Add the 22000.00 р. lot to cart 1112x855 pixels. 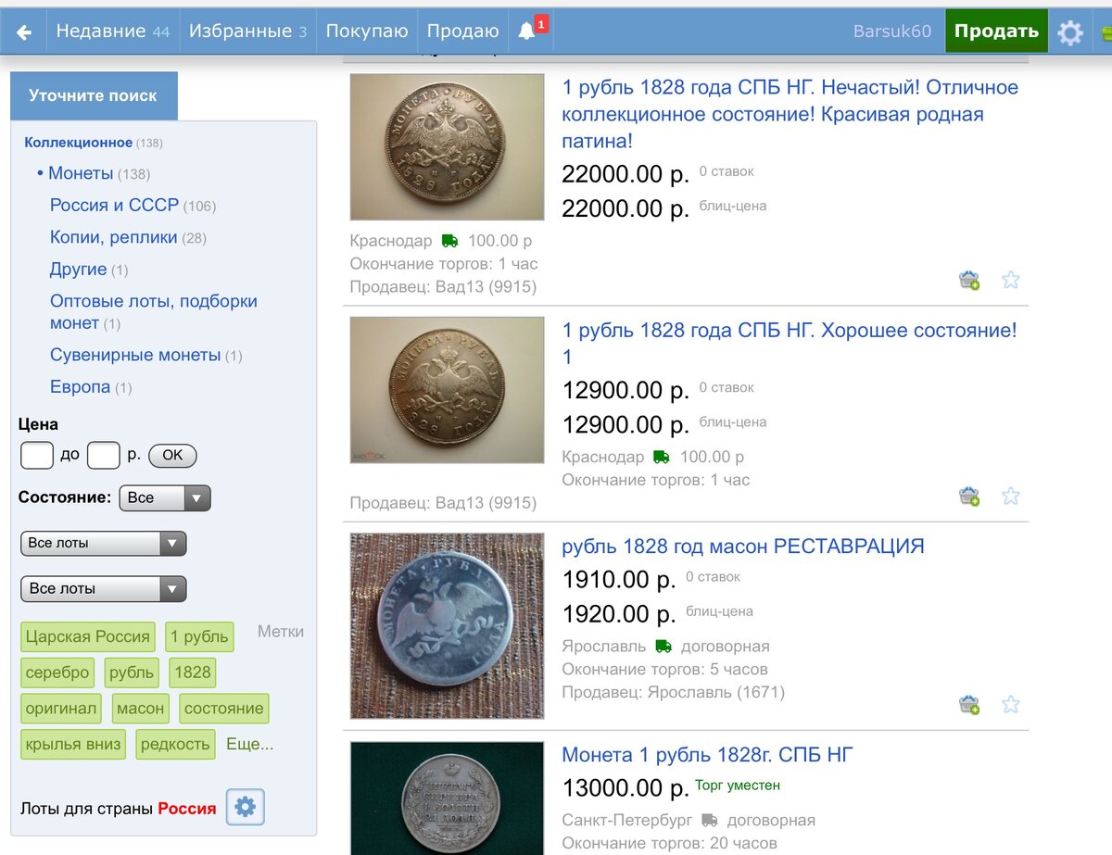(969, 280)
